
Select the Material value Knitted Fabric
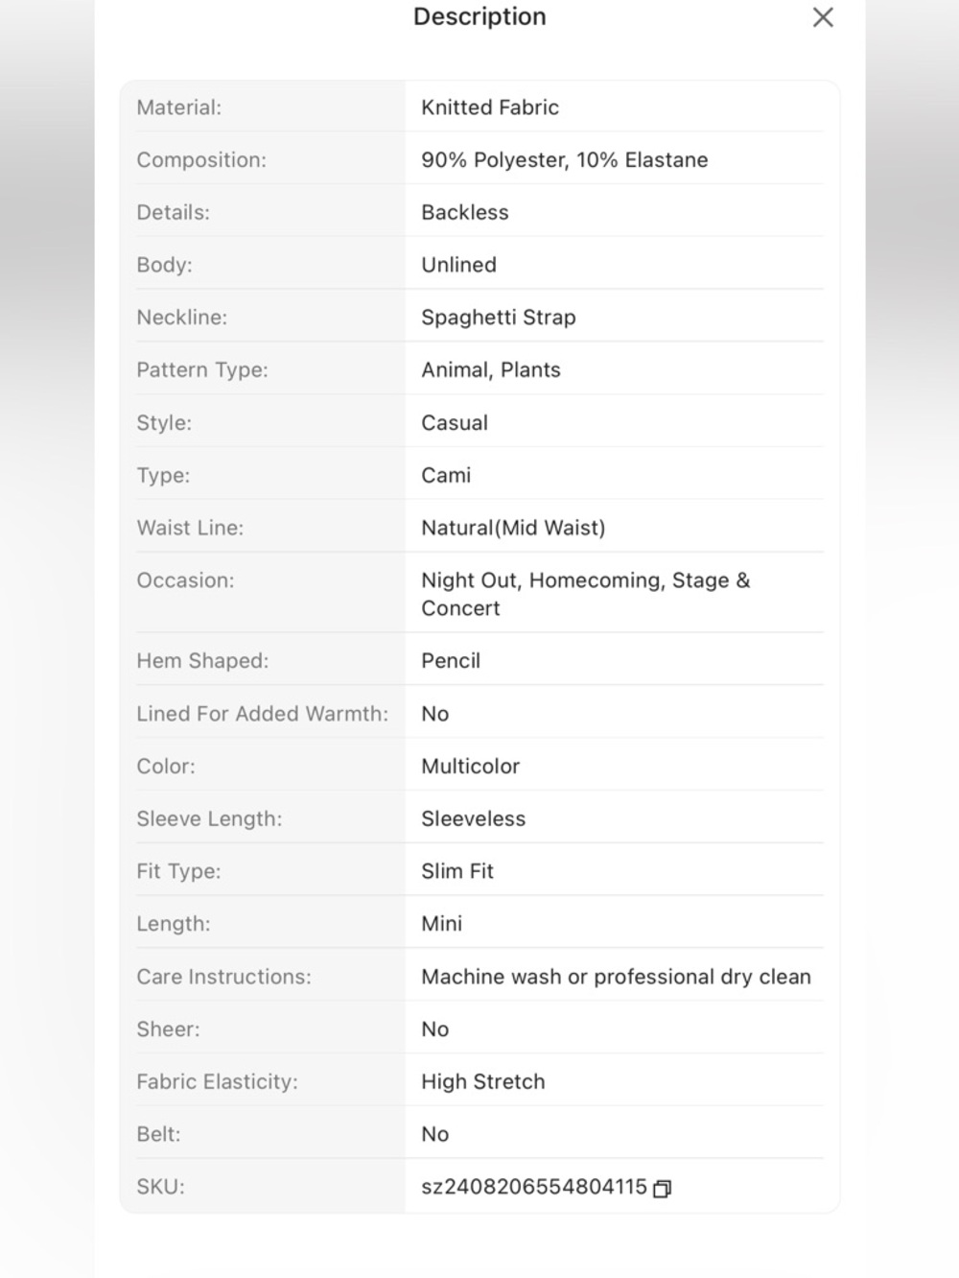pyautogui.click(x=490, y=107)
